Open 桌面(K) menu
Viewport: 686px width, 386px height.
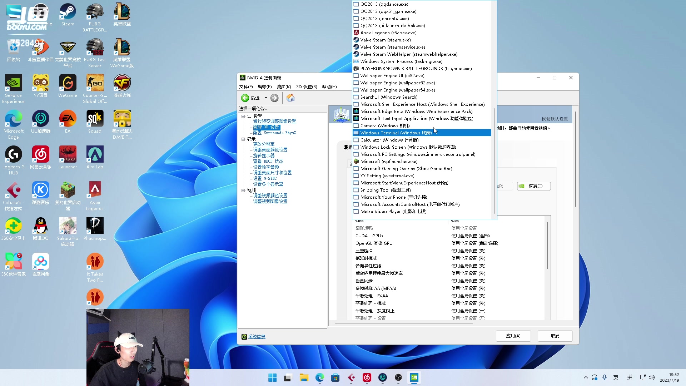(x=284, y=87)
